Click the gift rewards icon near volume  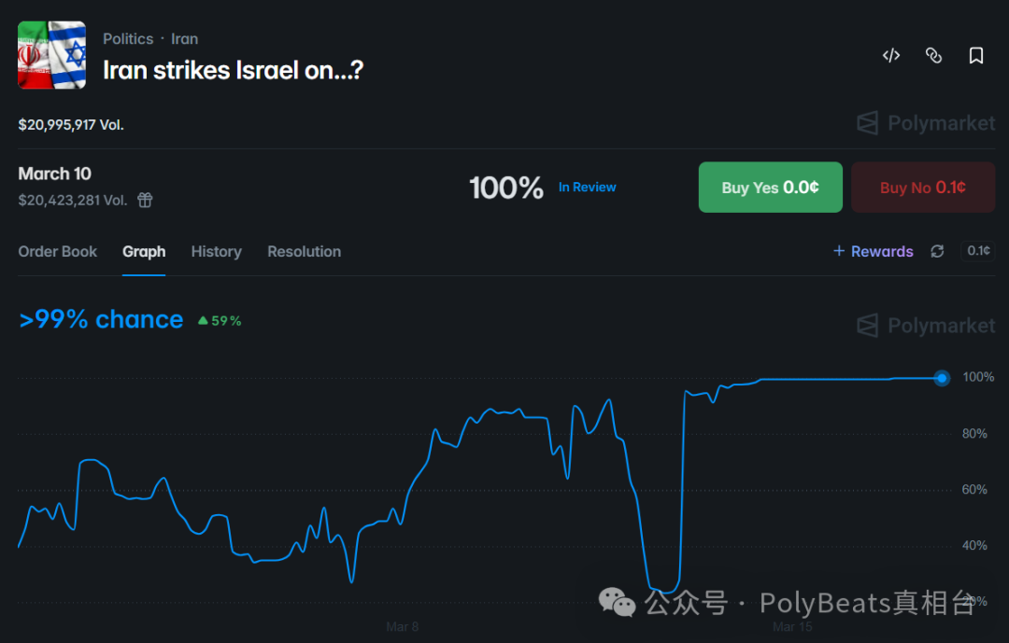145,200
